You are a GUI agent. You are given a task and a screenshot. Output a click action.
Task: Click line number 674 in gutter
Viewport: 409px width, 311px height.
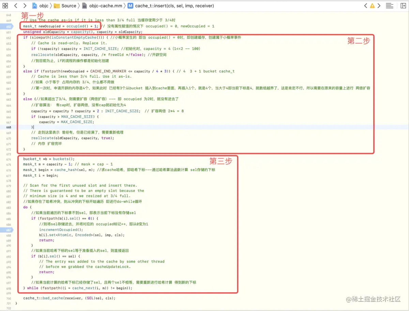point(9,159)
